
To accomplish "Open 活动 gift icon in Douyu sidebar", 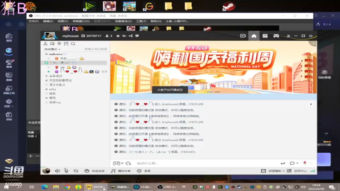I will (x=9, y=116).
